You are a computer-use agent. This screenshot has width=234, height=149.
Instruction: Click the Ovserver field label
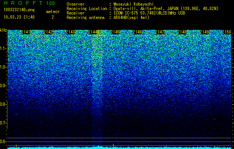pos(76,4)
